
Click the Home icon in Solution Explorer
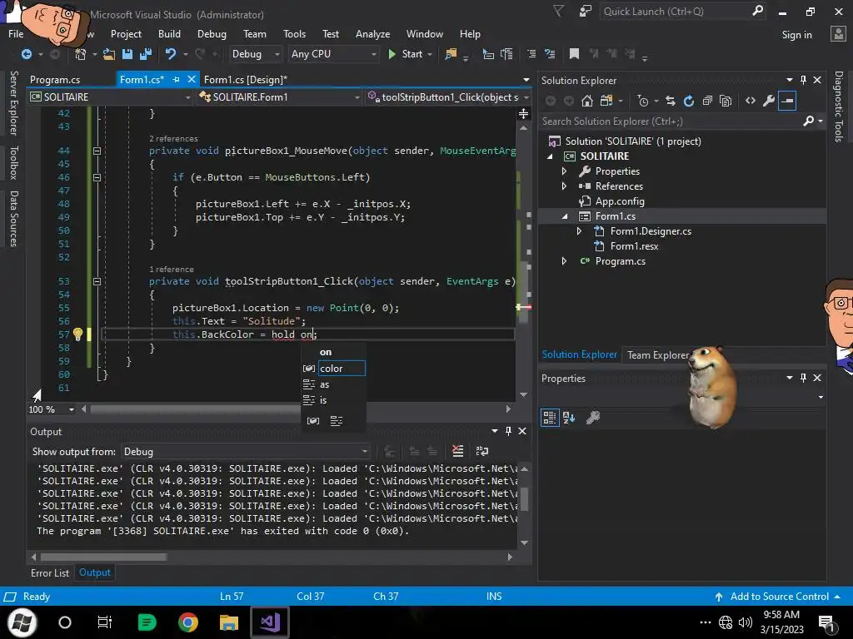click(587, 101)
